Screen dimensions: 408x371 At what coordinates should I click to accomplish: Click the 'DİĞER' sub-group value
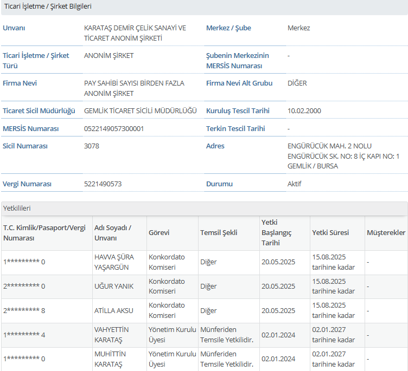click(x=297, y=83)
